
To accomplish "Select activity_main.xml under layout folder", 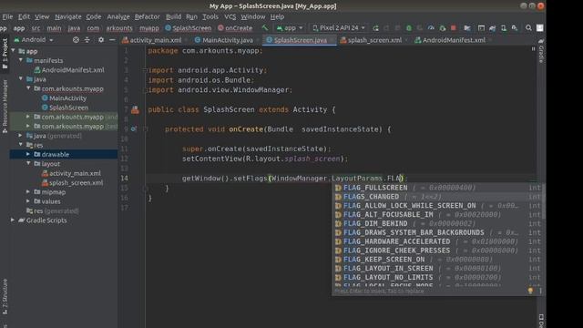I will pyautogui.click(x=71, y=173).
